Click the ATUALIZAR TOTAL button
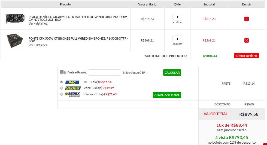 (167, 95)
